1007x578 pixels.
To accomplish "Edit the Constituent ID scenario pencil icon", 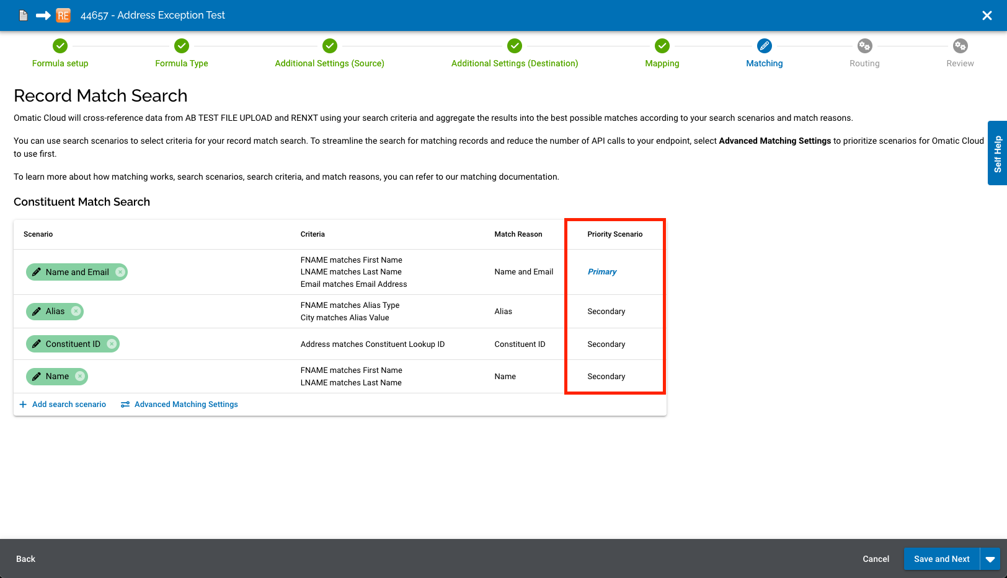I will point(37,344).
